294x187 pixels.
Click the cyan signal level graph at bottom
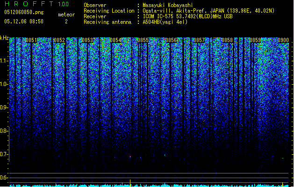(x=149, y=185)
